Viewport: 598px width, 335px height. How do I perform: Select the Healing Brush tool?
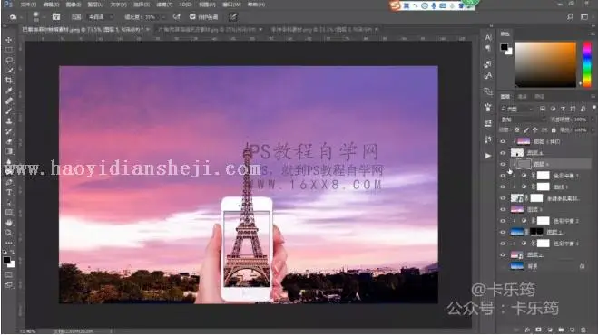click(8, 100)
